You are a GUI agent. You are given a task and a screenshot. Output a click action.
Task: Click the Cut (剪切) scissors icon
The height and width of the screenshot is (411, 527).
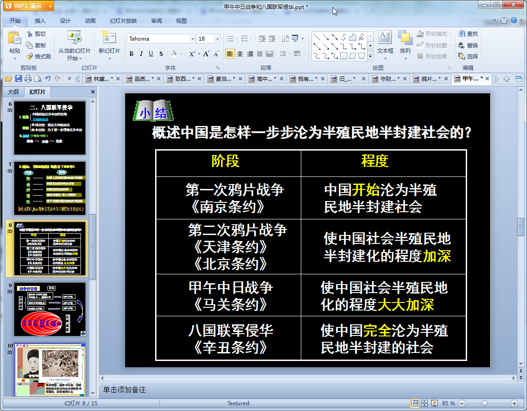tap(30, 34)
